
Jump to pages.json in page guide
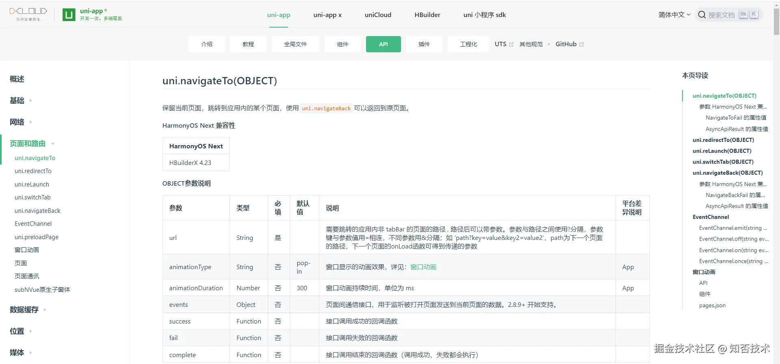712,306
